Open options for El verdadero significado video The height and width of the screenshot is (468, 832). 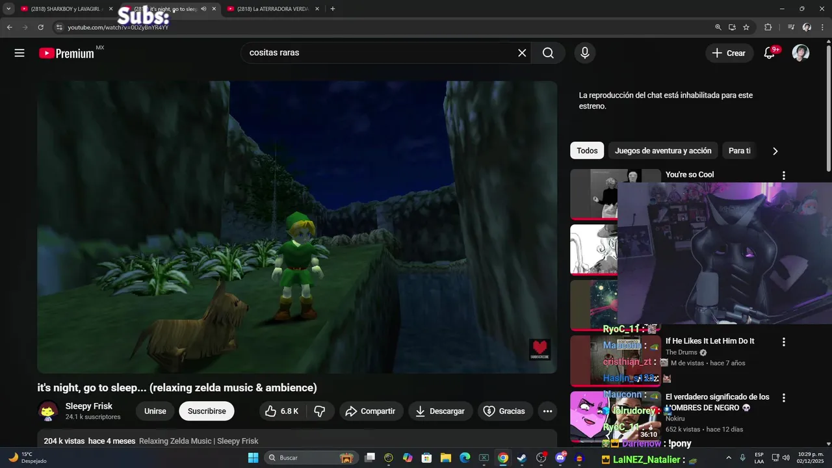[x=784, y=398]
